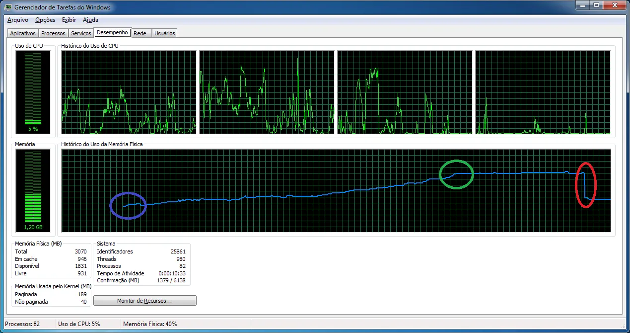
Task: Switch to the Rede tab
Action: 140,33
